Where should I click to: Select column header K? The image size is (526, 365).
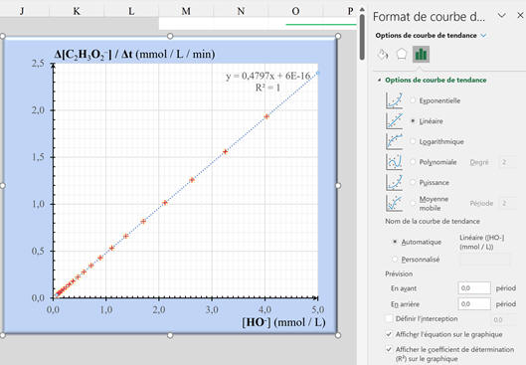[x=77, y=11]
